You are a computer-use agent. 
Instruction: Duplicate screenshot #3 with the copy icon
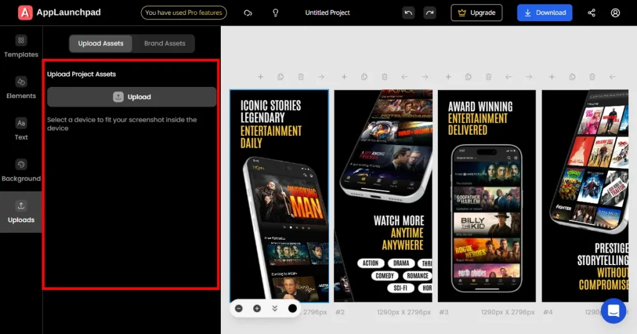(x=468, y=76)
